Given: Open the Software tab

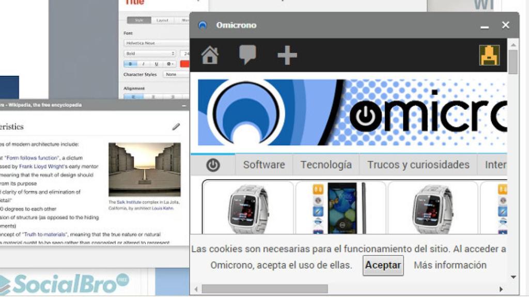Looking at the screenshot, I should point(264,165).
